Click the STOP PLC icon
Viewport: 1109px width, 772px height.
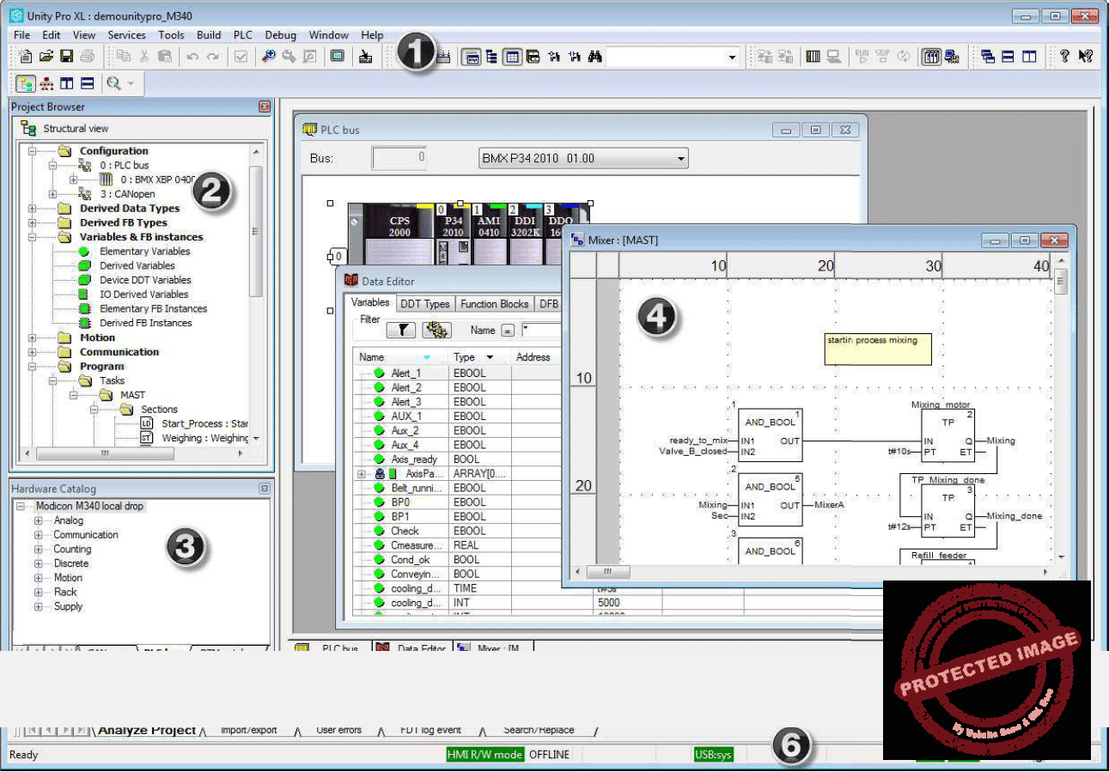(882, 57)
